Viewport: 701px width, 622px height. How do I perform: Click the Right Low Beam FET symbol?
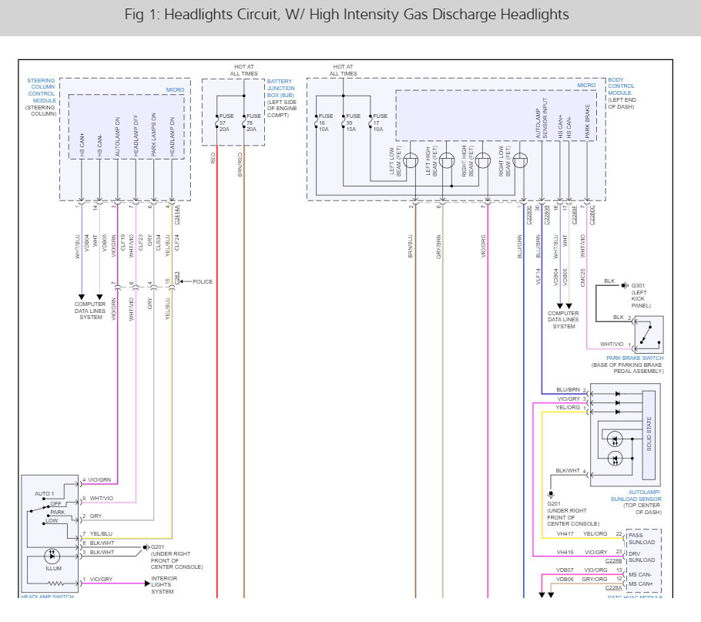coord(519,160)
